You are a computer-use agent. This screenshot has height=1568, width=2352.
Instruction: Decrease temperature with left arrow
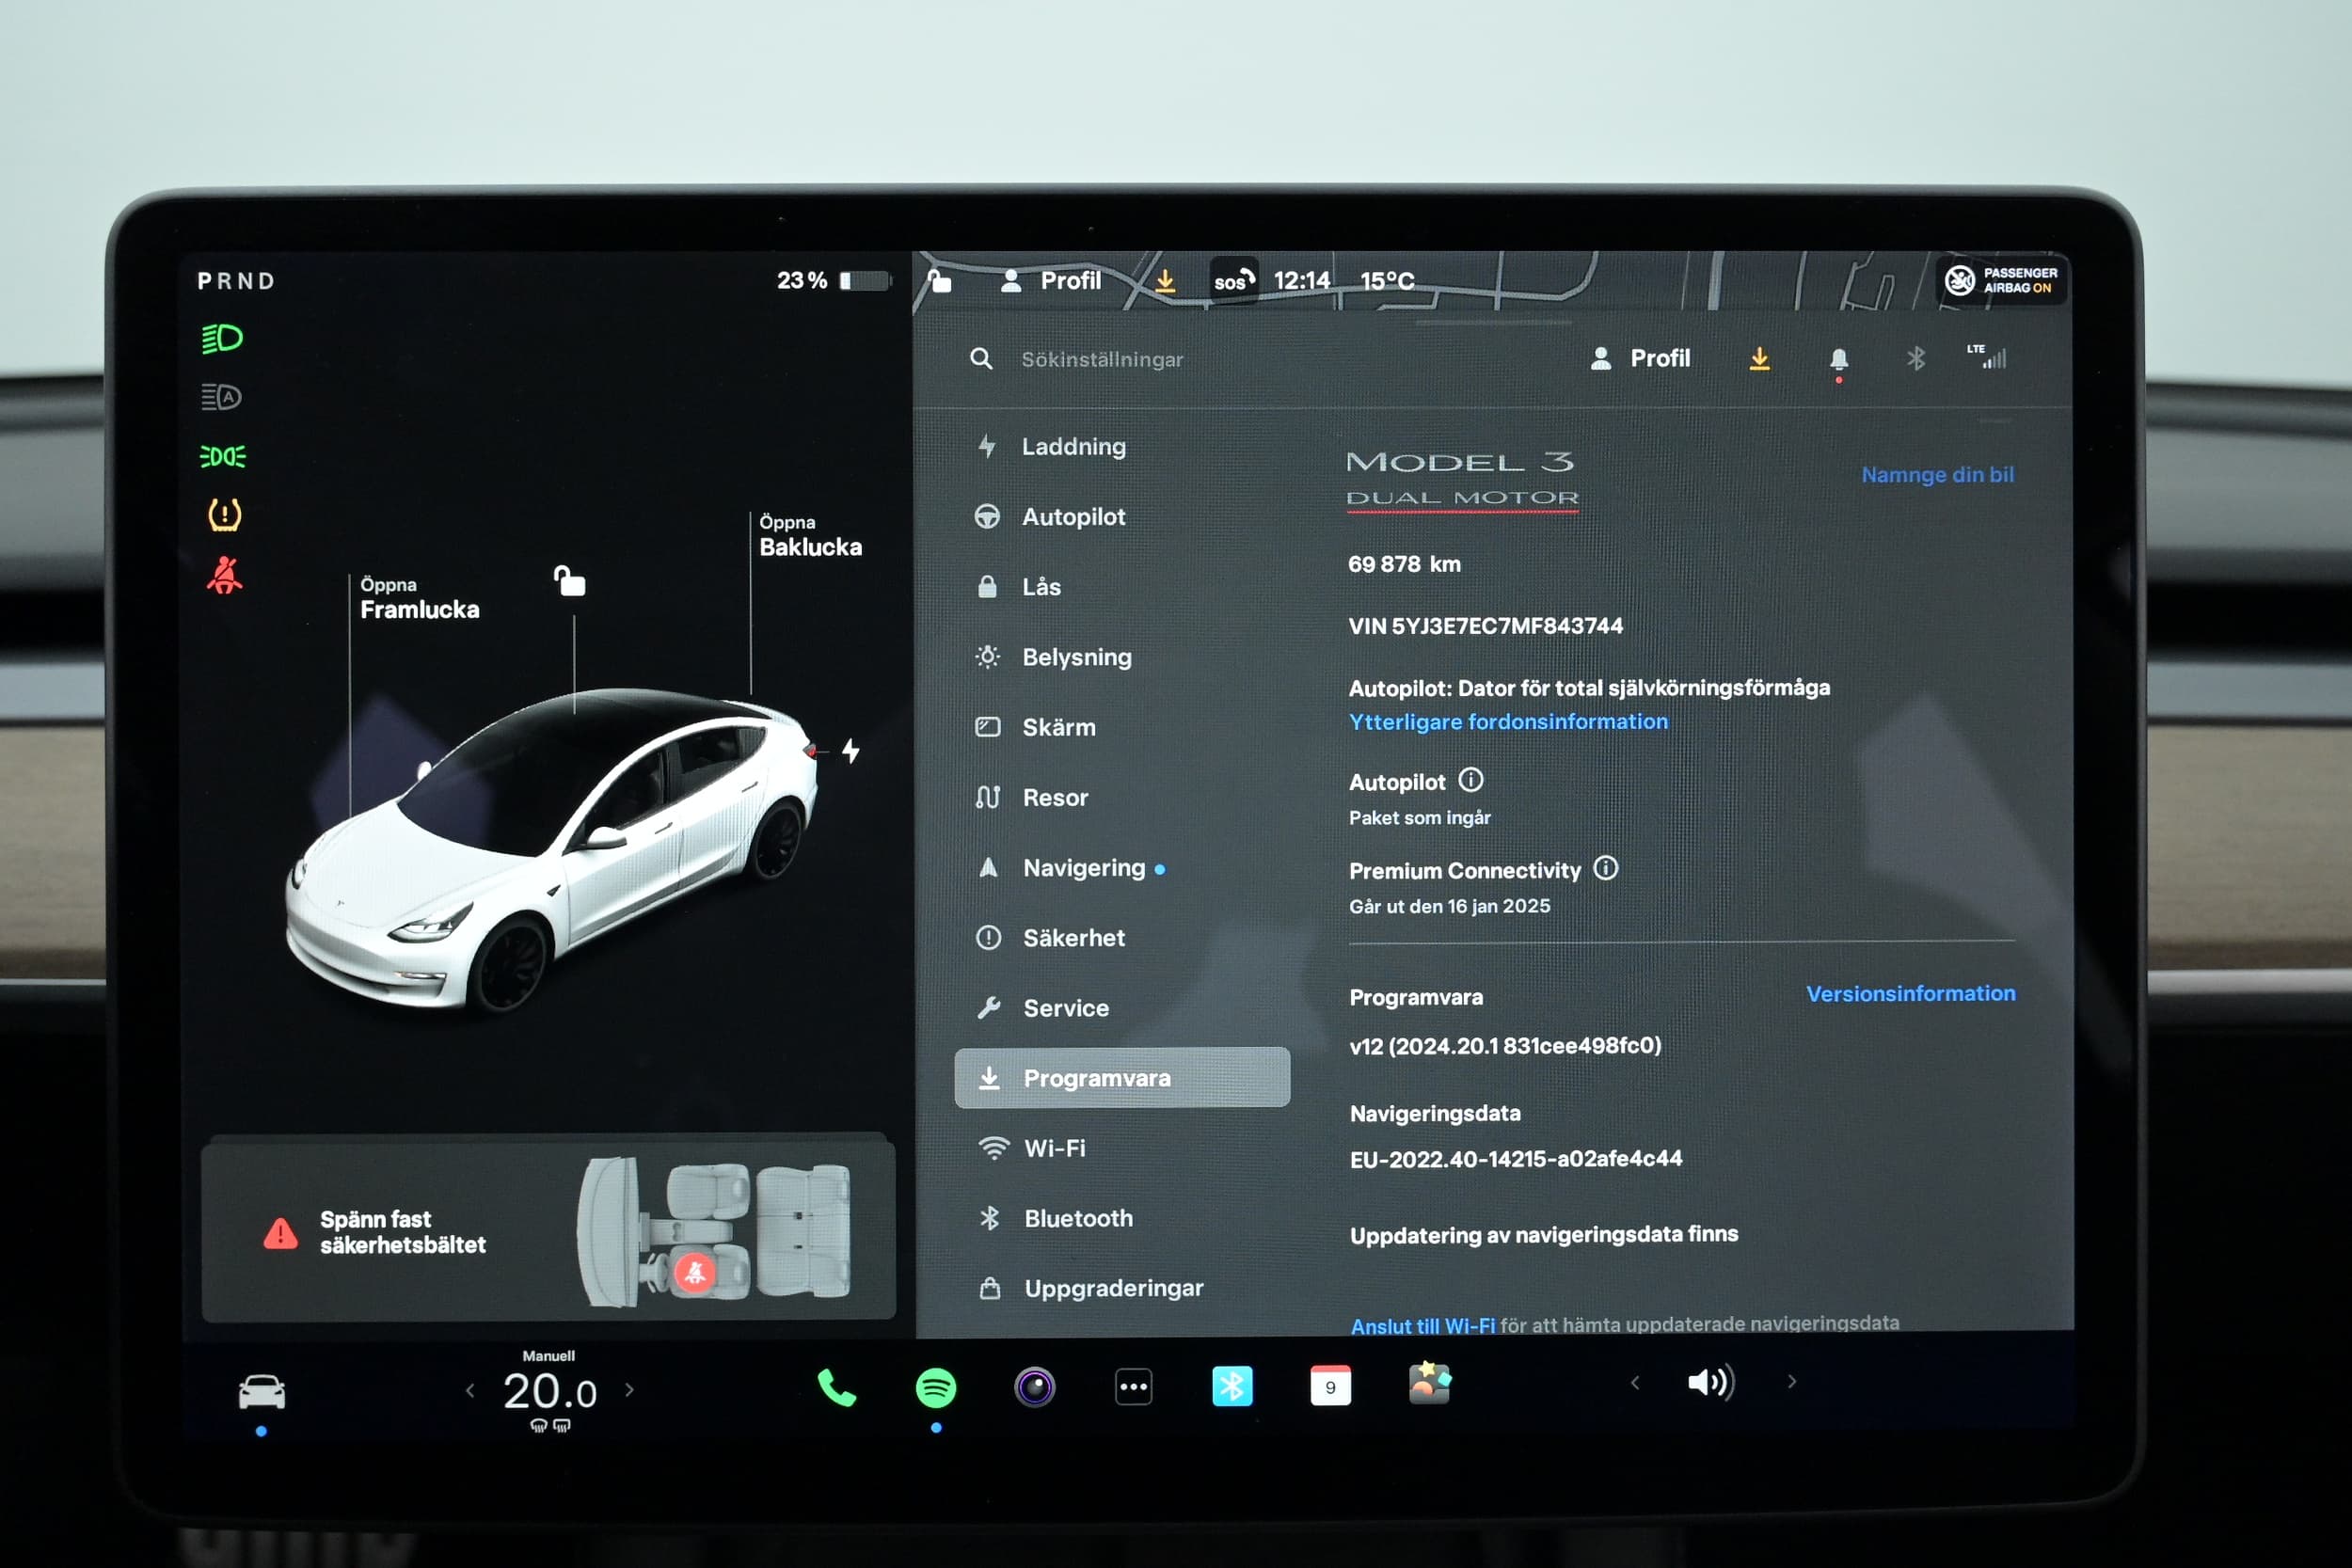pos(470,1390)
